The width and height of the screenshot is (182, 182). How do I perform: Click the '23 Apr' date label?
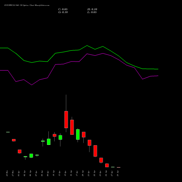(100, 173)
